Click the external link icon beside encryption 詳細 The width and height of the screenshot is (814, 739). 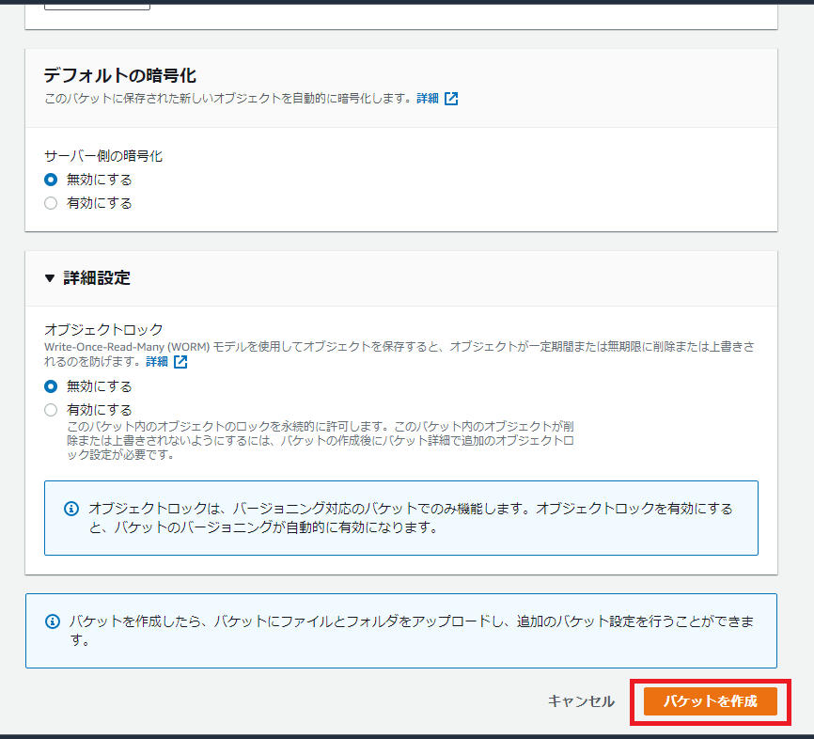(451, 98)
